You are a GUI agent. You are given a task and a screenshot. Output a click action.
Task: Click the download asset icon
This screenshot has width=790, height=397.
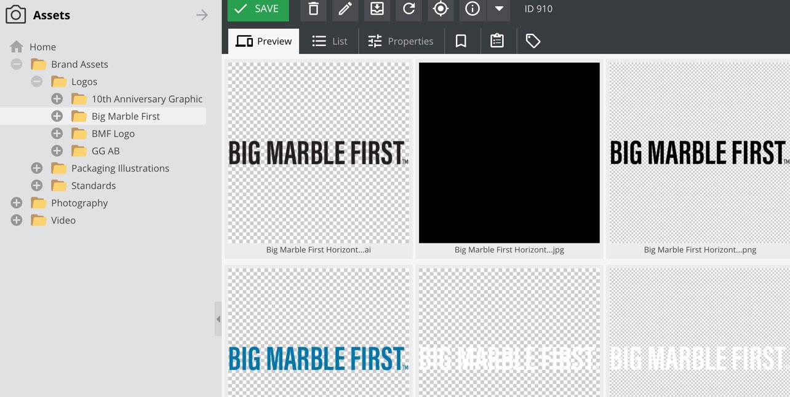[x=377, y=9]
